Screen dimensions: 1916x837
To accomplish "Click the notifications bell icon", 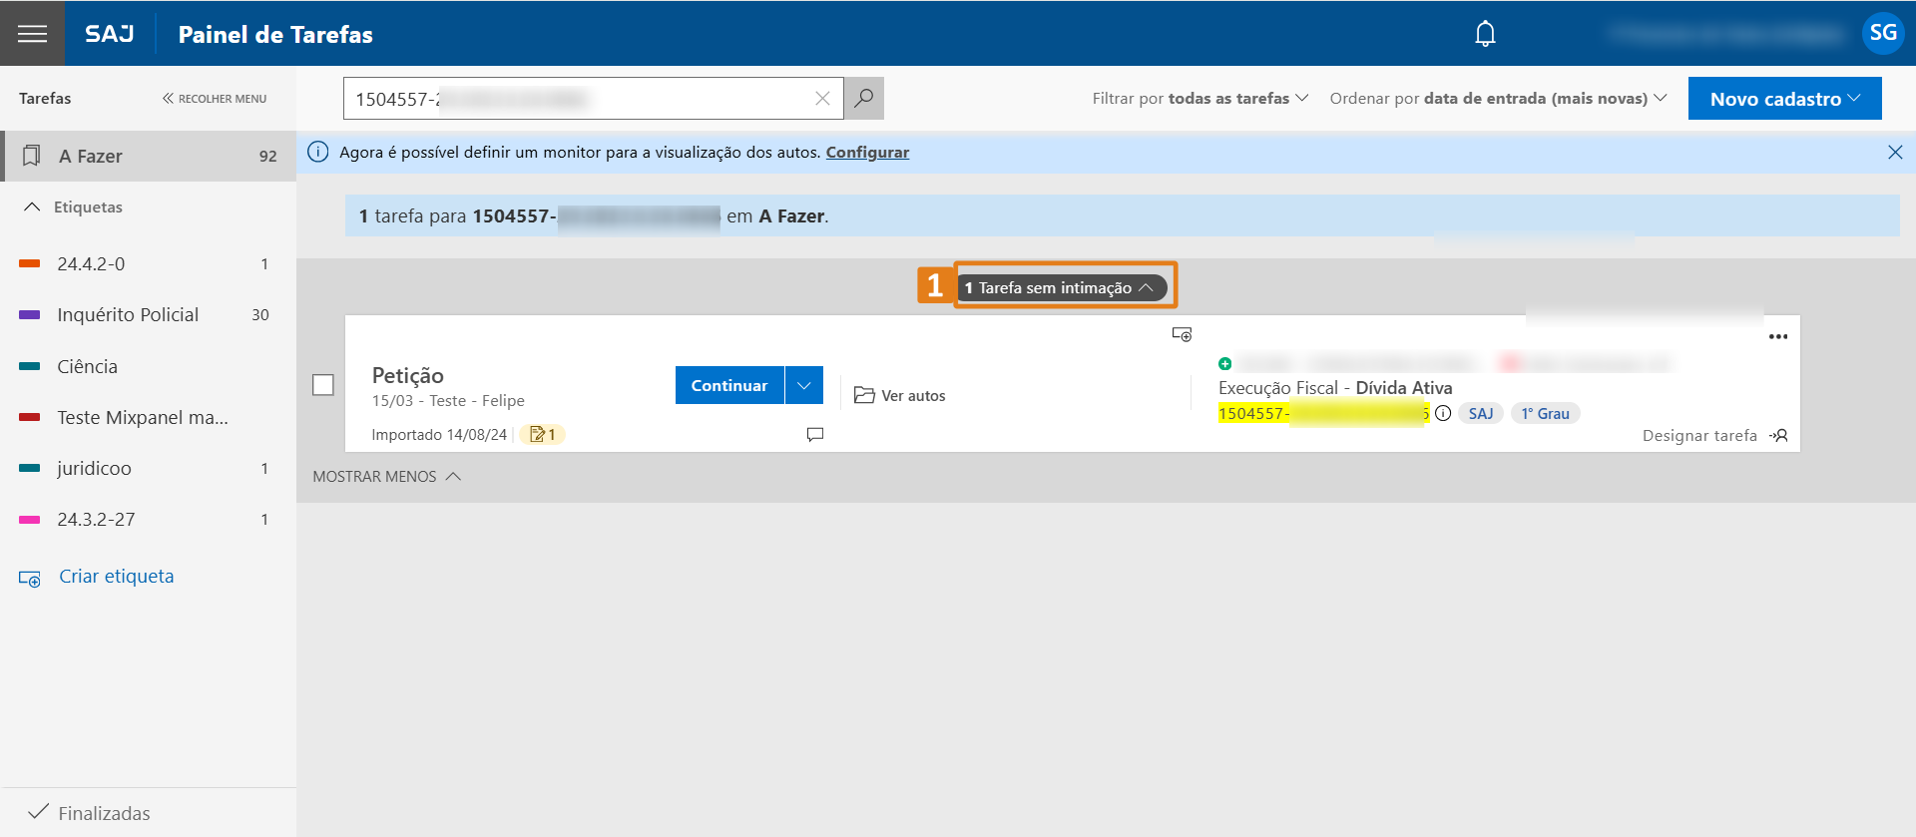I will point(1485,34).
